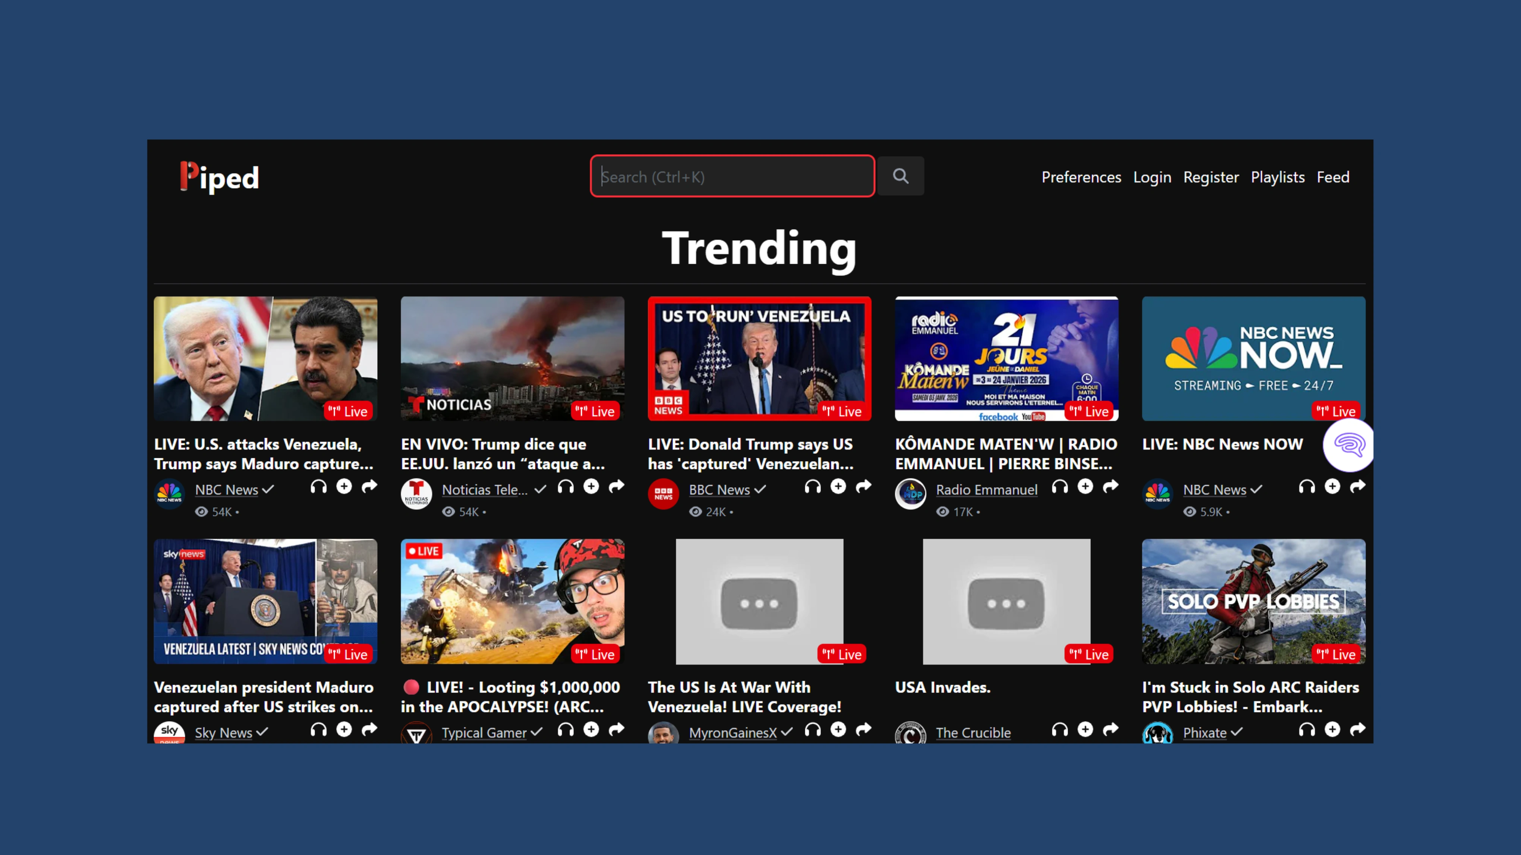
Task: Open The Crucible channel link
Action: click(973, 733)
